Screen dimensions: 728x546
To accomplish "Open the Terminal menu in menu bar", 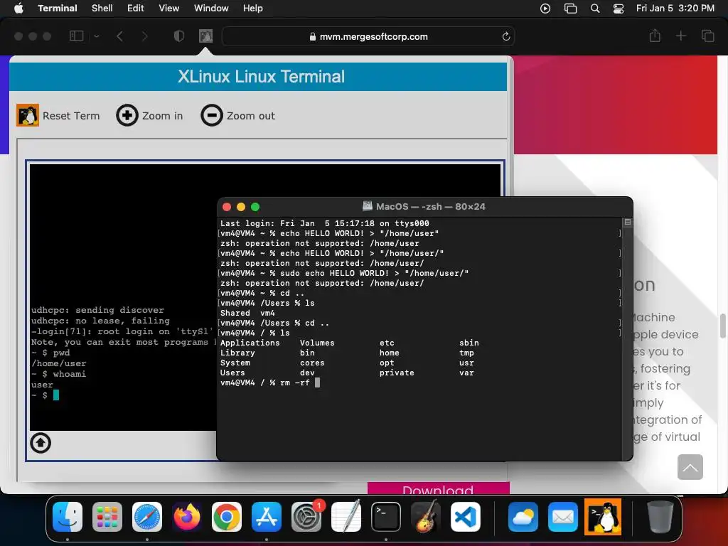I will click(x=58, y=9).
